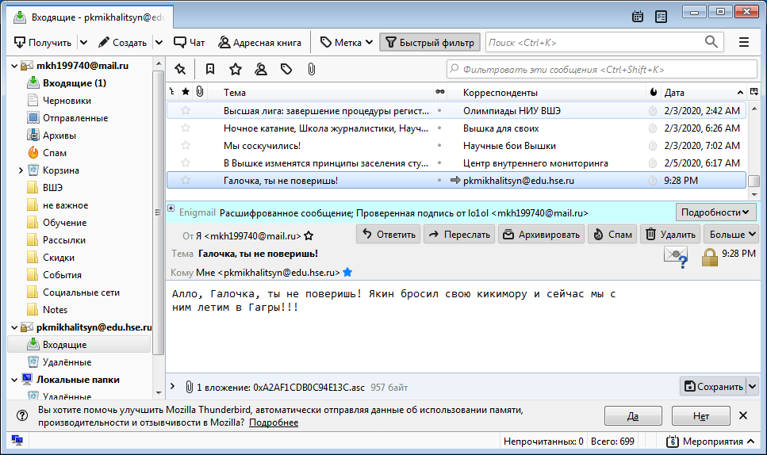
Task: Answer Нет to telemetry prompt
Action: (x=701, y=416)
